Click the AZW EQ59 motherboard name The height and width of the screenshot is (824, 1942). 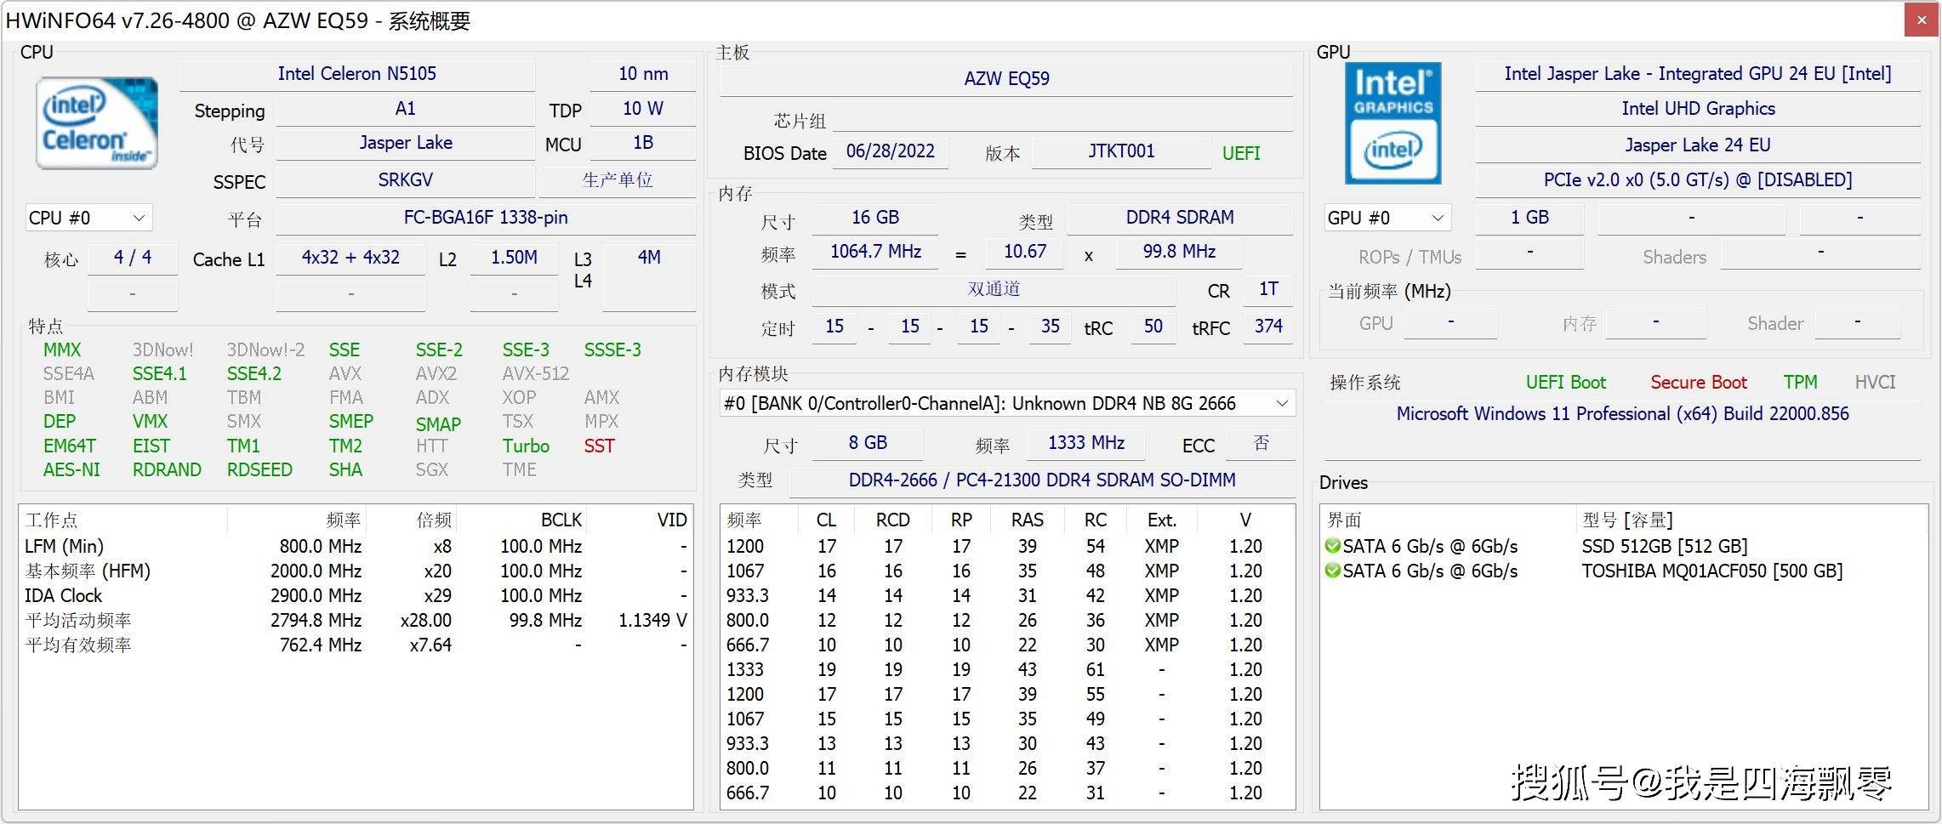[1006, 79]
